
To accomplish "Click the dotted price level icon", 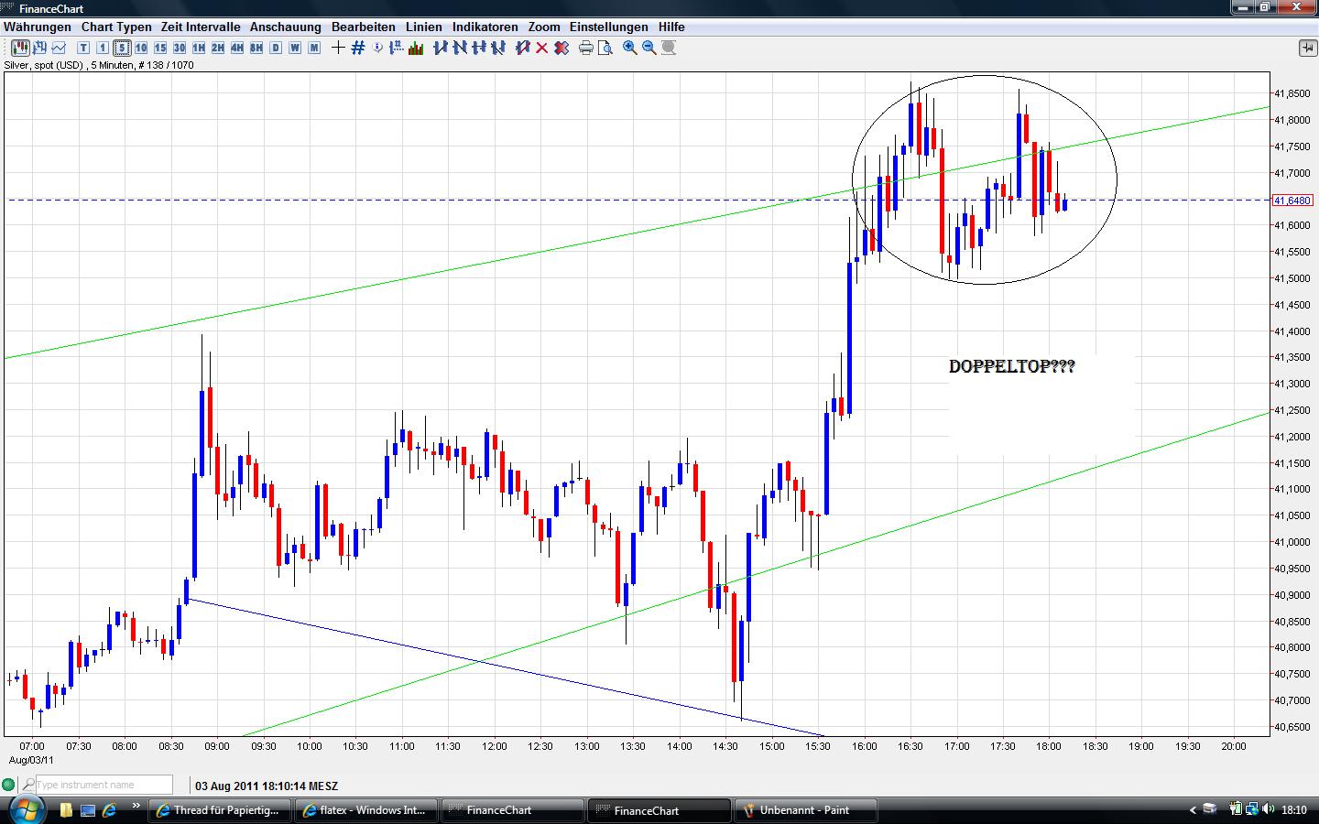I will (397, 48).
